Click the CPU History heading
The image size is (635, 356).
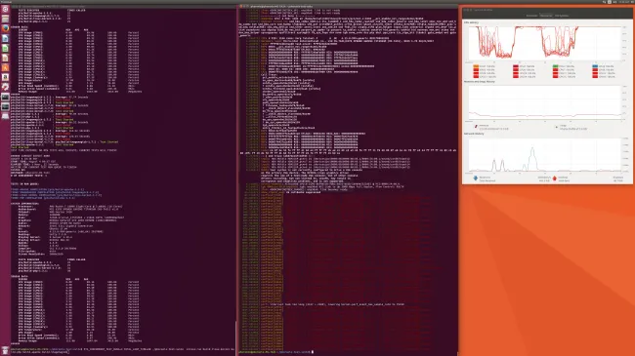(x=471, y=22)
